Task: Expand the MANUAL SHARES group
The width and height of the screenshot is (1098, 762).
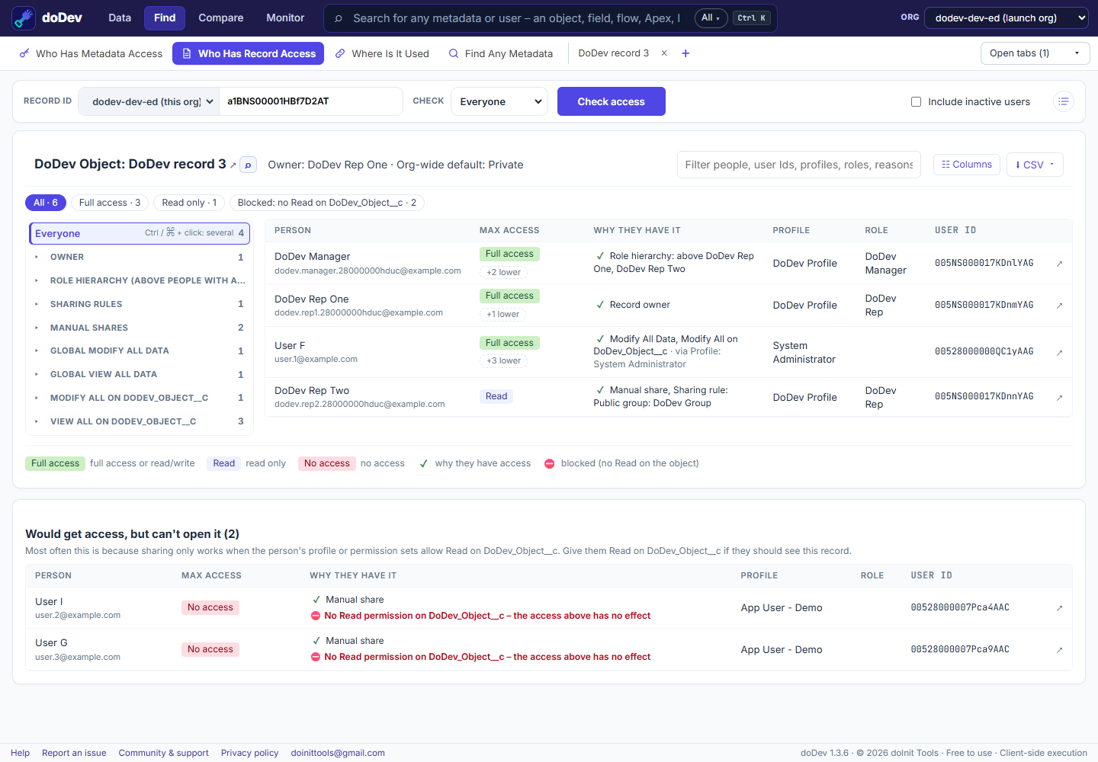Action: pos(140,328)
